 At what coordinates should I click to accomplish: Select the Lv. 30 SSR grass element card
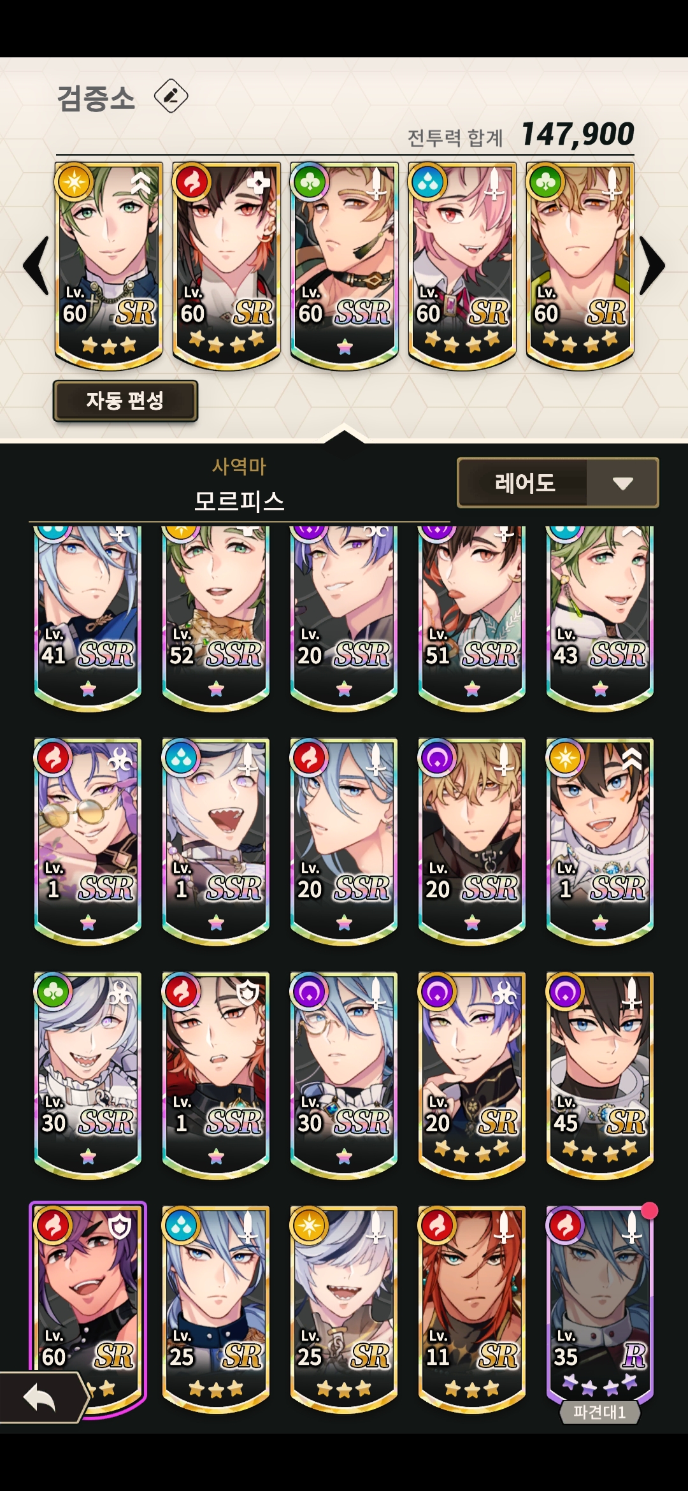[x=88, y=1075]
